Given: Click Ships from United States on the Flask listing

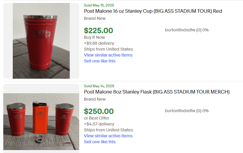Looking at the screenshot, I should coord(108,130).
